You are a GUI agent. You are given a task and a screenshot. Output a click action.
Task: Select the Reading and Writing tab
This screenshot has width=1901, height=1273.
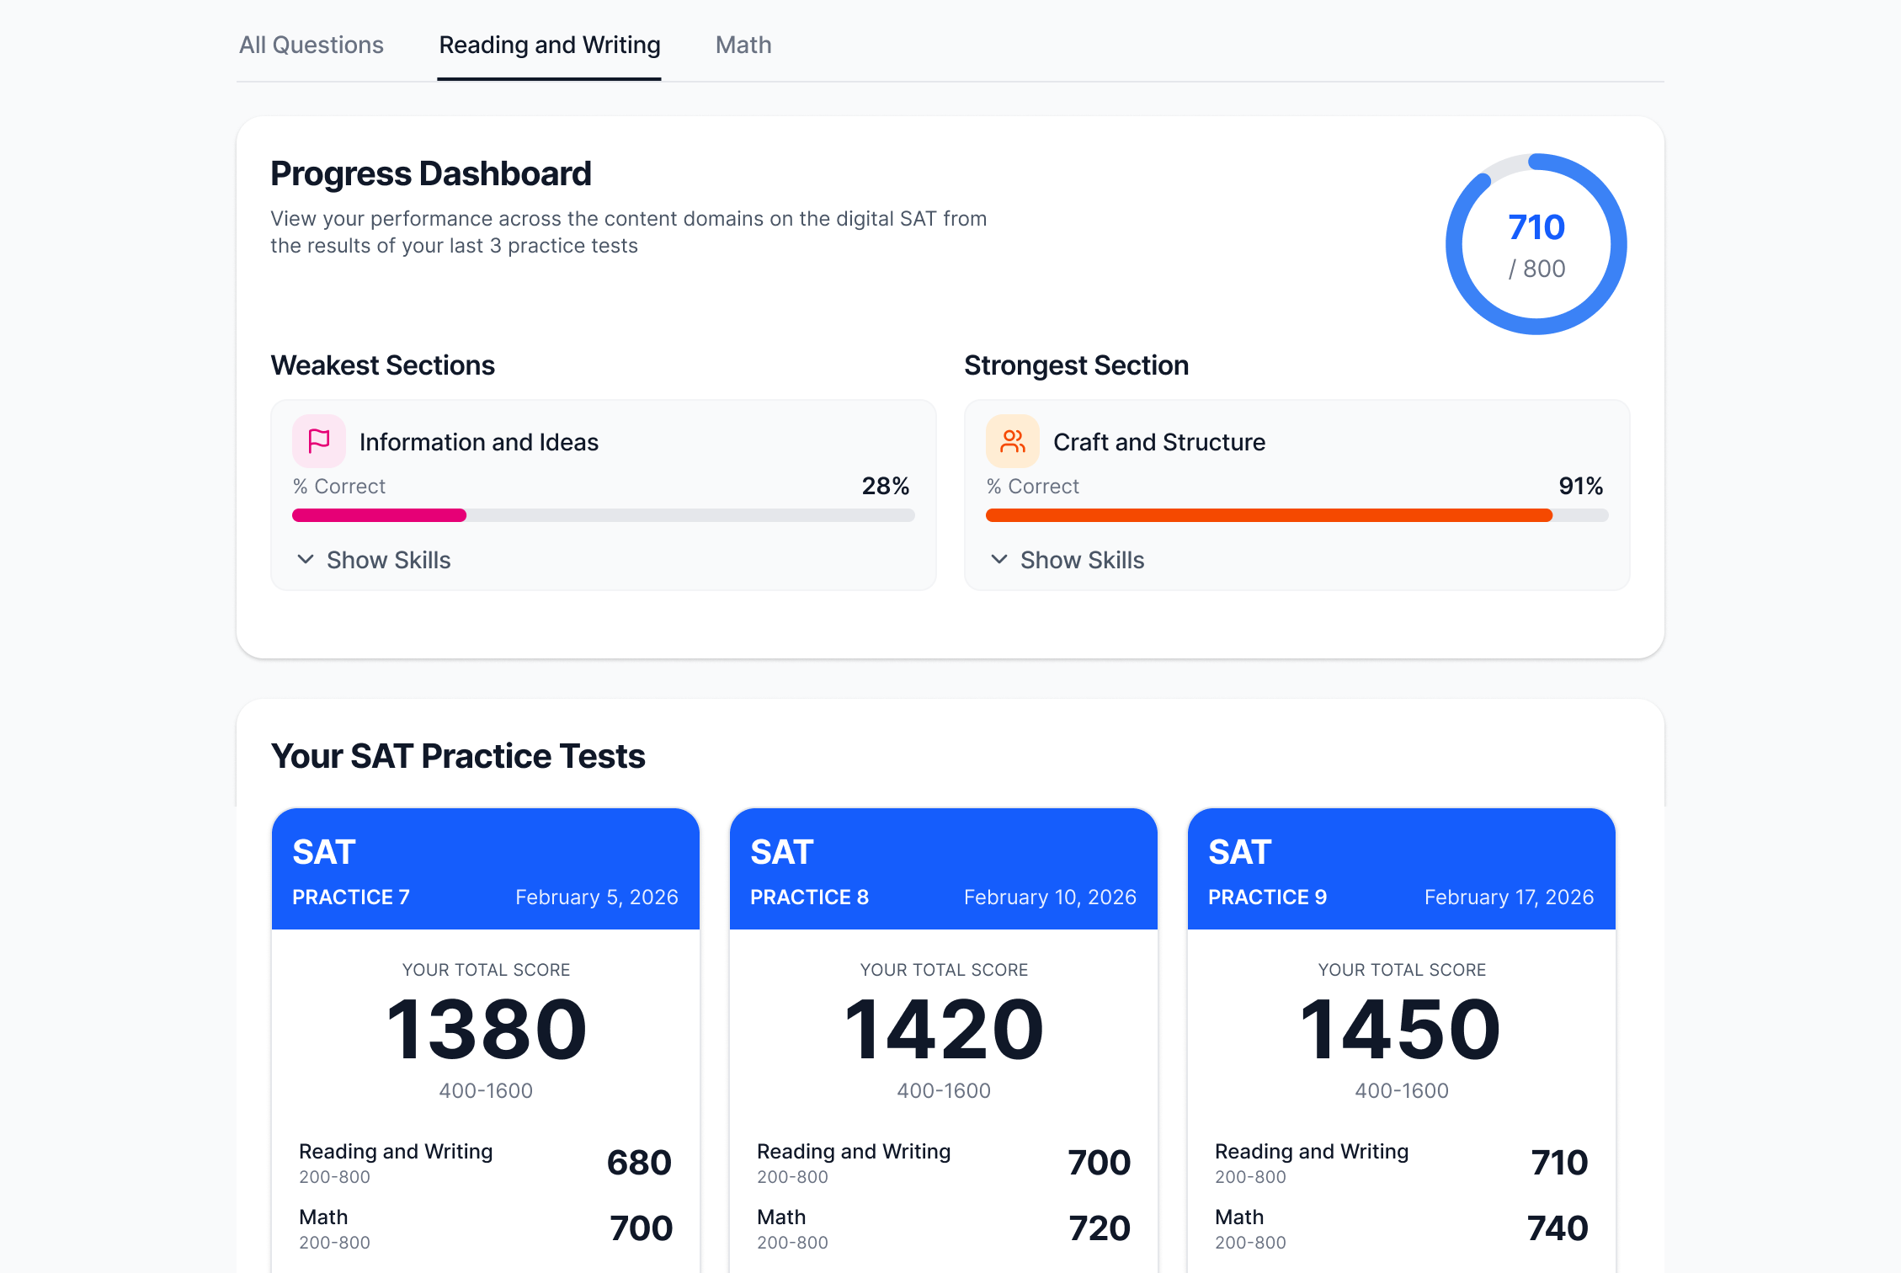[x=550, y=45]
